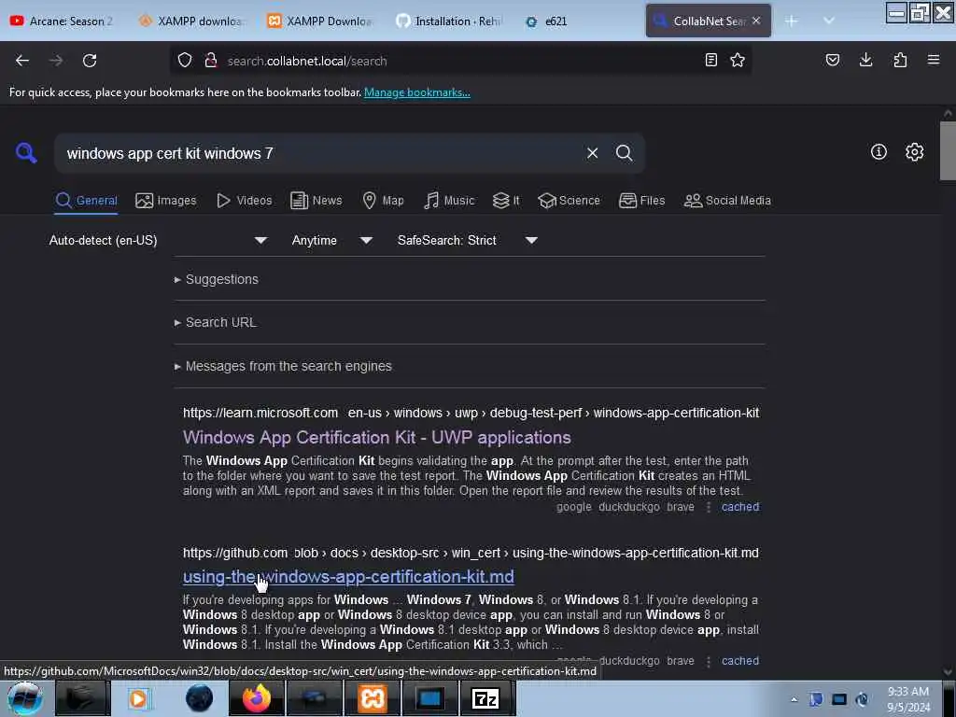The image size is (956, 717).
Task: Select the Social Media search category
Action: [x=727, y=201]
